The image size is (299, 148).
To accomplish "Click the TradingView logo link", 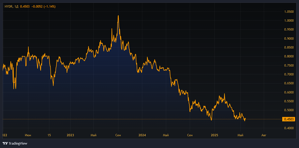I will click(15, 144).
